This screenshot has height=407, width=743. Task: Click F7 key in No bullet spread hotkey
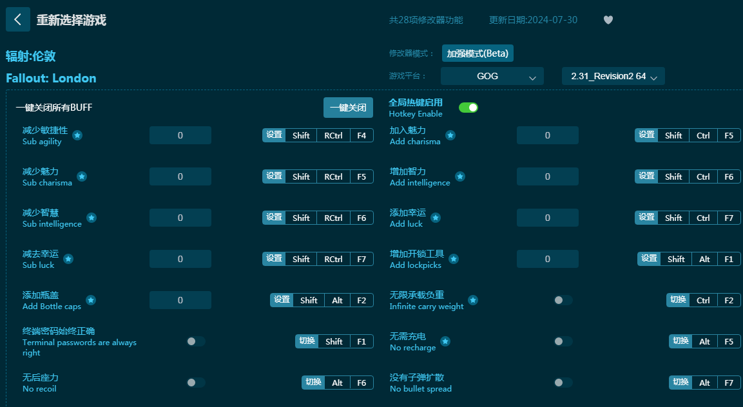pos(729,383)
